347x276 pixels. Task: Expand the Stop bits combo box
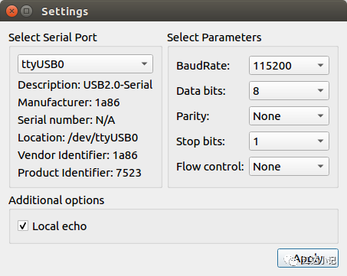289,141
